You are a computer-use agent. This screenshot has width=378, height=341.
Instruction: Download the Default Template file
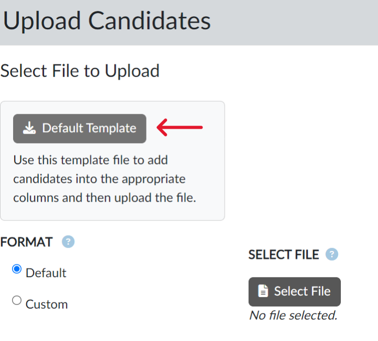(x=80, y=128)
